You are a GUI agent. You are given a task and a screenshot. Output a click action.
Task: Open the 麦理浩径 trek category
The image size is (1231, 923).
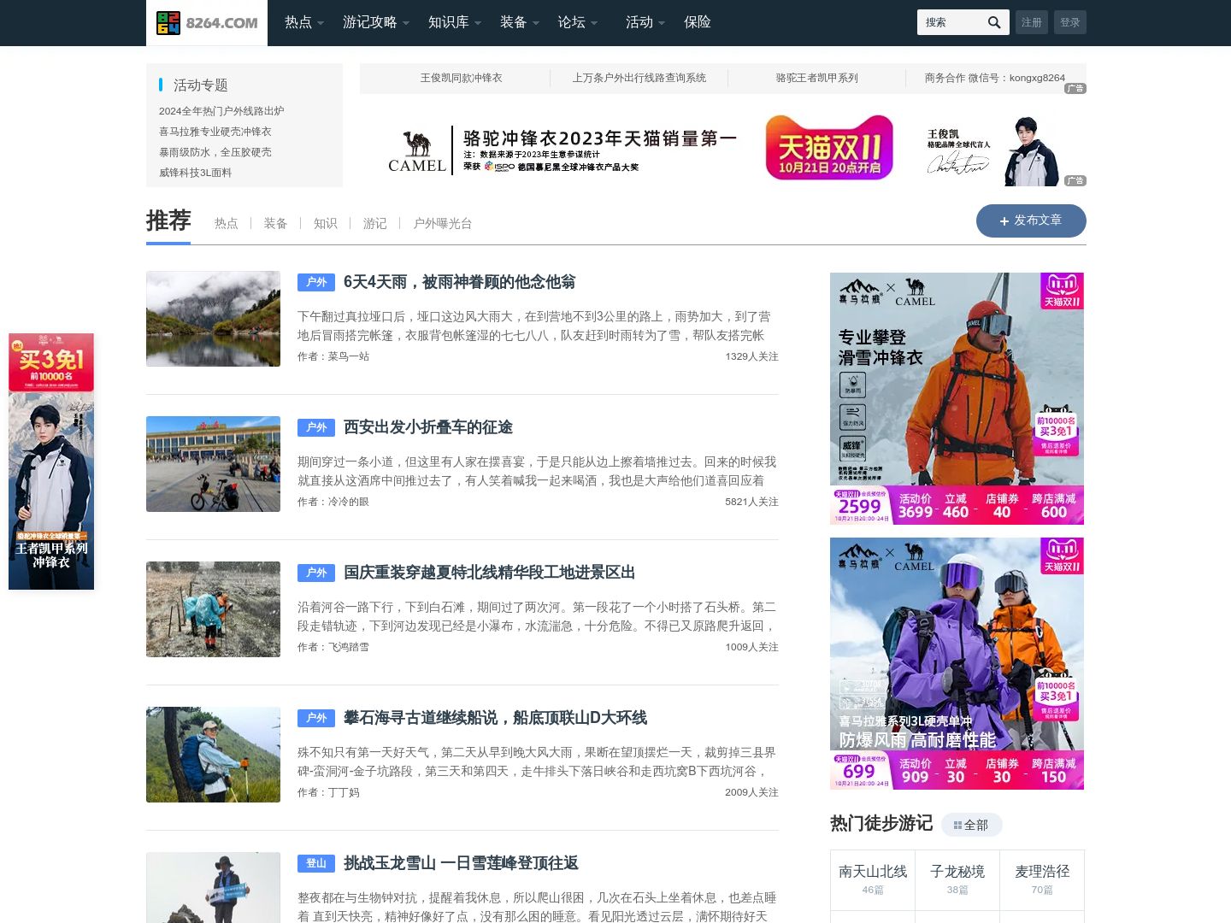pyautogui.click(x=1042, y=879)
